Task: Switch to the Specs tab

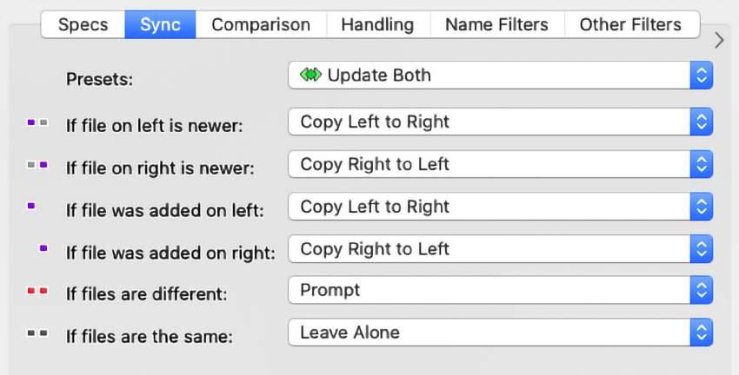Action: pyautogui.click(x=83, y=24)
